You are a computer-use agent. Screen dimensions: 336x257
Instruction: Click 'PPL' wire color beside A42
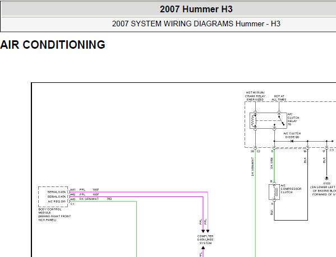(x=82, y=194)
